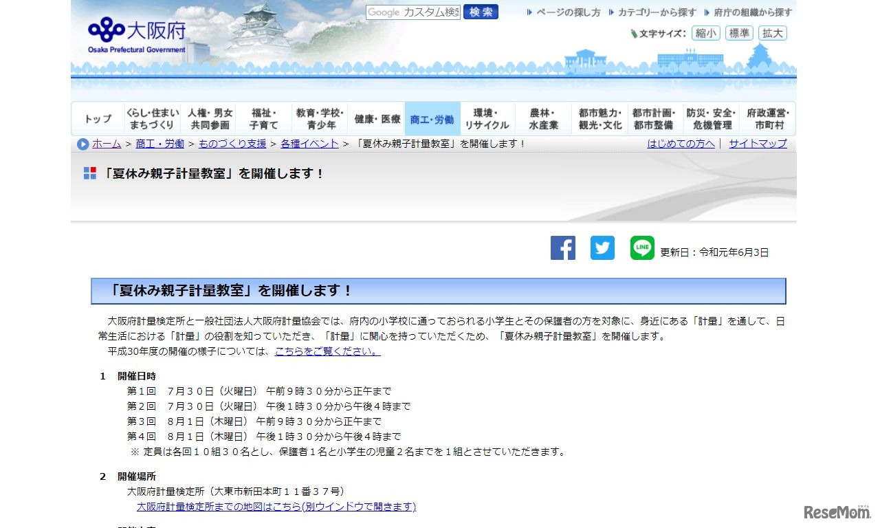880x528 pixels.
Task: Click the blue 「夏休み親子計量教室」 section heading
Action: tap(439, 291)
